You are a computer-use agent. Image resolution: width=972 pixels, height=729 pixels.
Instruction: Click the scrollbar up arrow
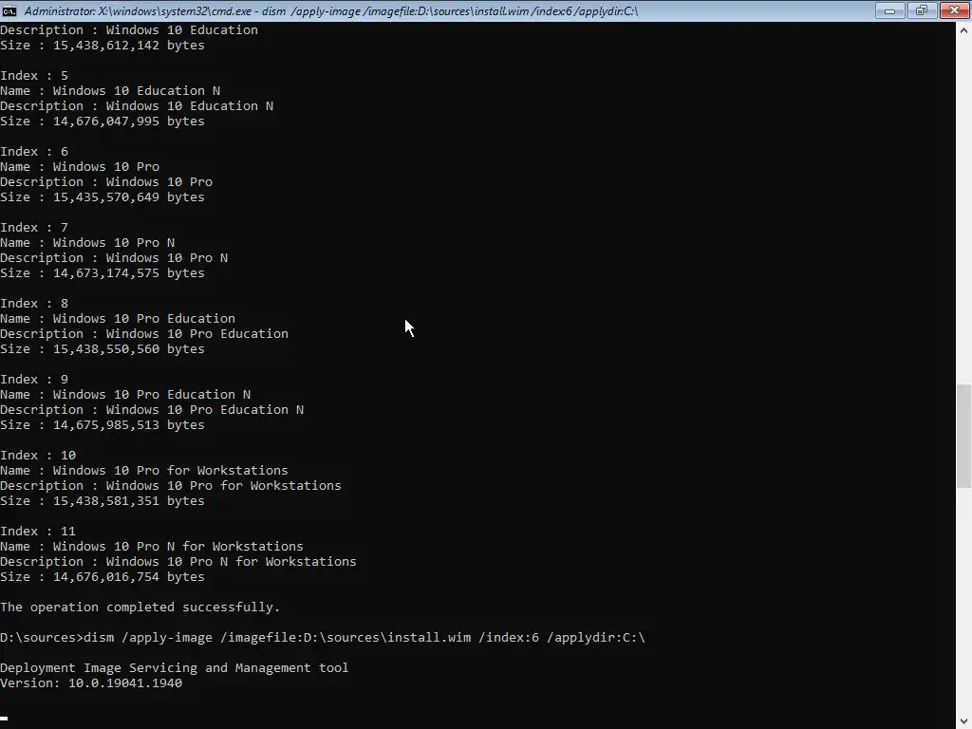pos(964,29)
